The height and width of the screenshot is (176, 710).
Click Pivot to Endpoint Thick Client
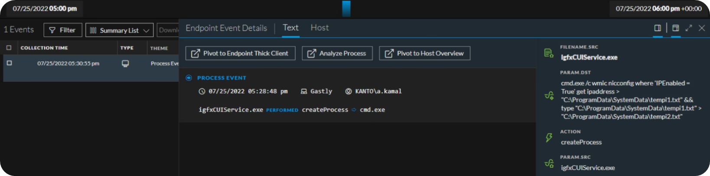pyautogui.click(x=240, y=53)
